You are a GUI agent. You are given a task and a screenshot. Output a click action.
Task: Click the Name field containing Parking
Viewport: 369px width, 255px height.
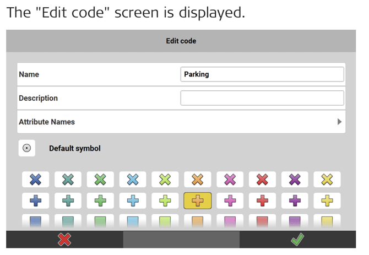[262, 74]
